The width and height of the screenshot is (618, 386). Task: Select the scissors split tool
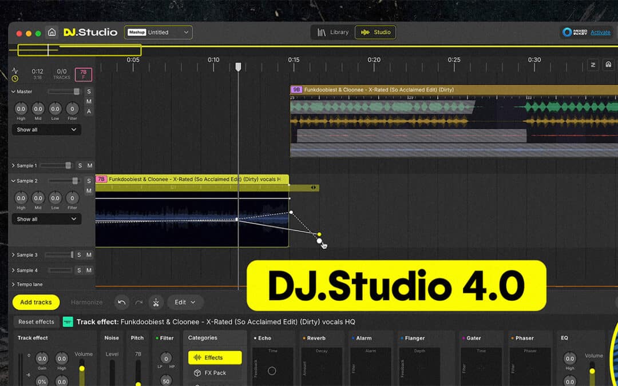(156, 303)
